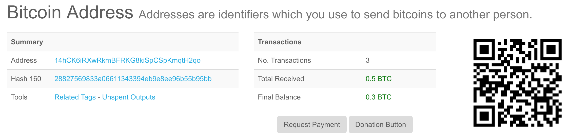Click the 0.3 BTC final balance amount
Screen dimensions: 569x136
[x=378, y=97]
